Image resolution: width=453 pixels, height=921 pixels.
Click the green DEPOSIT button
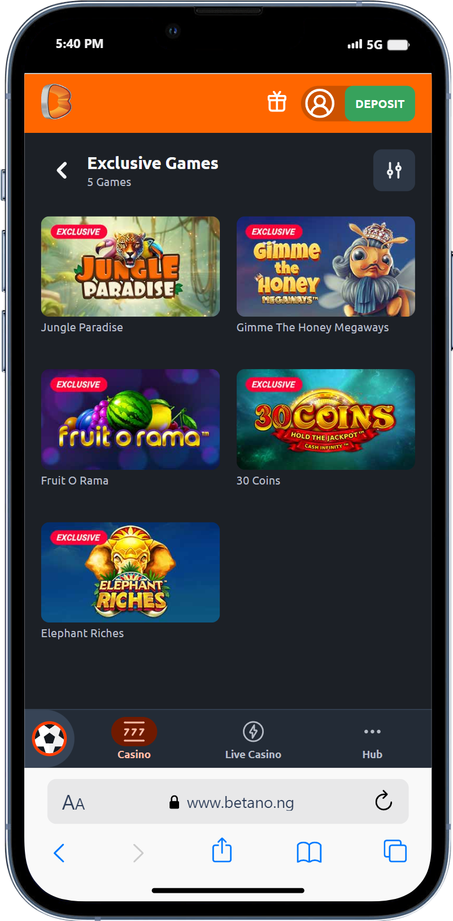click(x=380, y=103)
